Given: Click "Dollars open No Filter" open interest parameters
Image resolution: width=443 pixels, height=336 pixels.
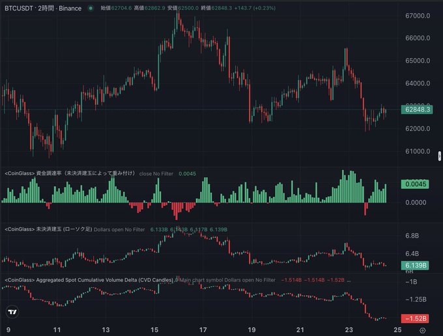Looking at the screenshot, I should coord(119,230).
